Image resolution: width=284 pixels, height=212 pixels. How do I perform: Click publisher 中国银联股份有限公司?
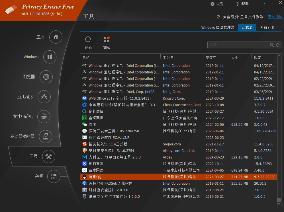point(181,196)
